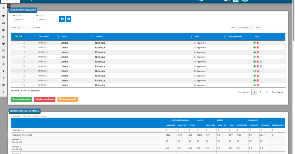
Task: Approve the fifth request, green check beside trash
Action: tap(255, 62)
